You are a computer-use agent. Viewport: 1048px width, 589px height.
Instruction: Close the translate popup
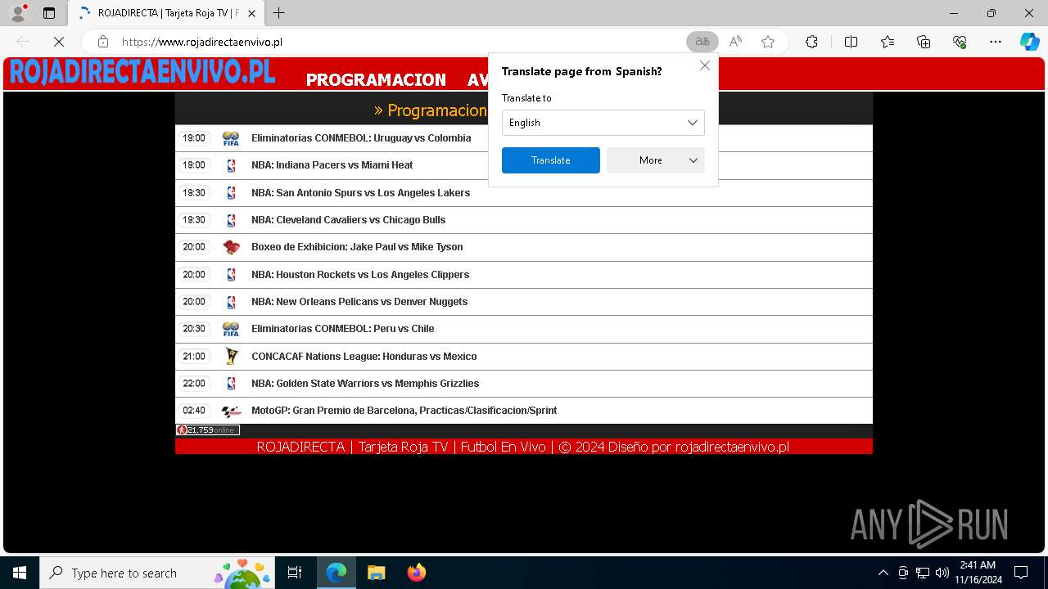[x=705, y=65]
